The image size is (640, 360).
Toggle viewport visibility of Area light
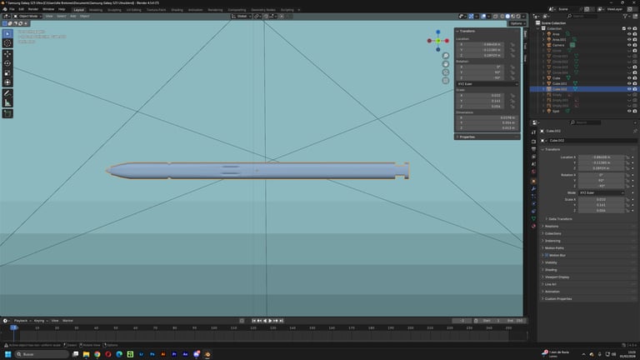click(629, 34)
